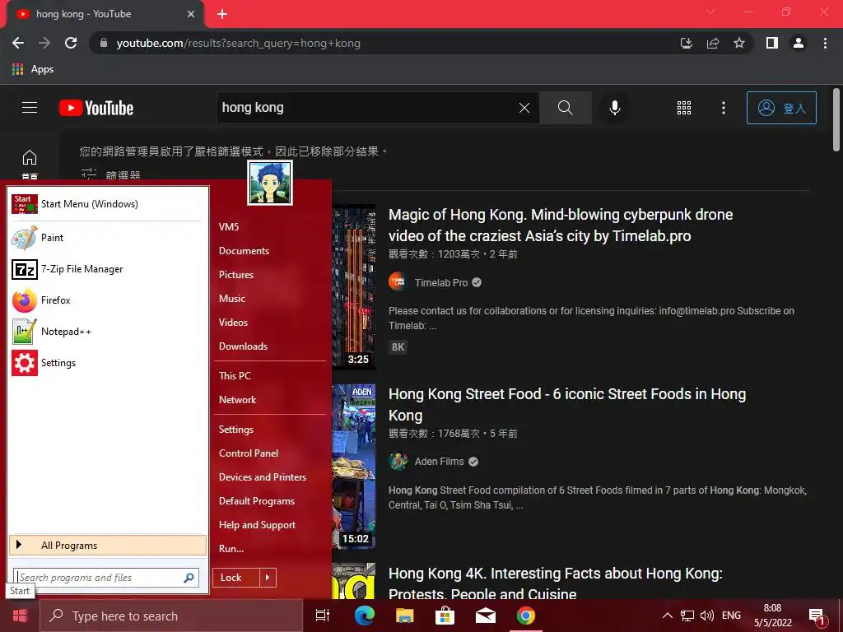
Task: Open YouTube hamburger guide menu
Action: 30,108
